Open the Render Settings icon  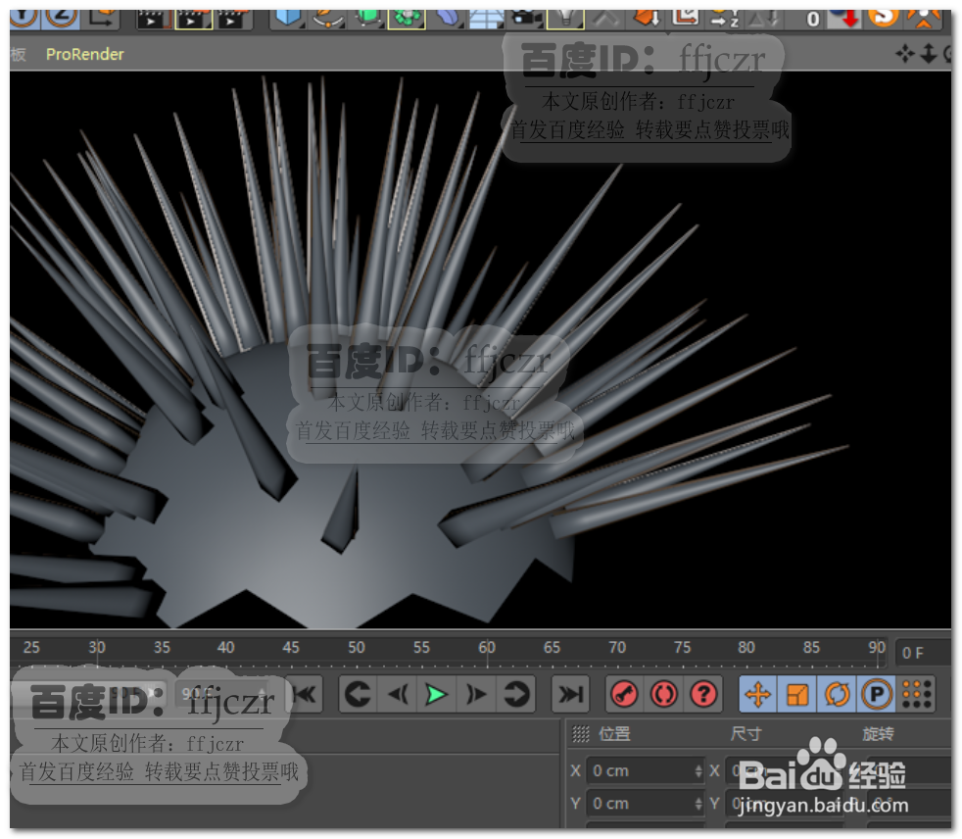click(231, 18)
